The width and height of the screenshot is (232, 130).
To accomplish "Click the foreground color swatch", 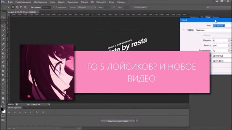I will pyautogui.click(x=2, y=109).
